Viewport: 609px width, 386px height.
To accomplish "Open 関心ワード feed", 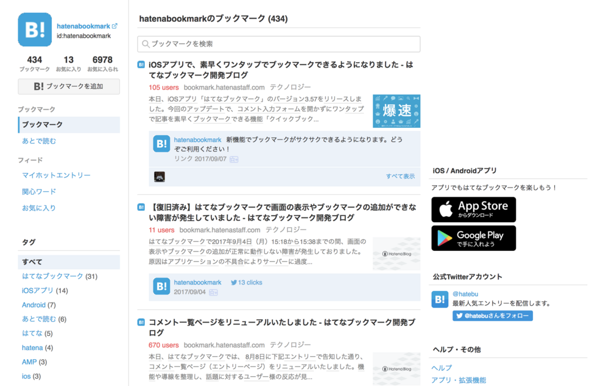I will [39, 191].
